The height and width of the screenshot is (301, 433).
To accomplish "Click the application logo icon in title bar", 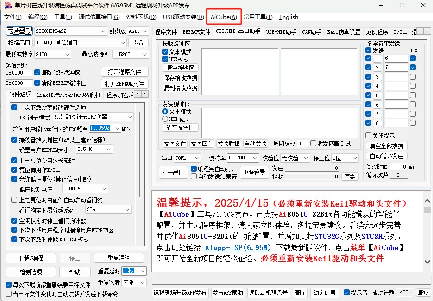I will [x=8, y=5].
